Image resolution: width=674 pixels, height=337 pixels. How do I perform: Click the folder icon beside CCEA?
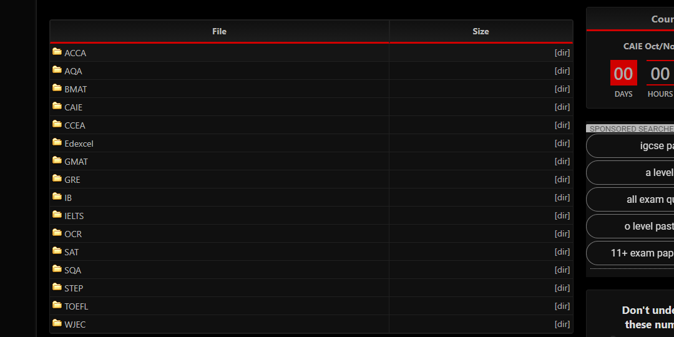point(57,124)
